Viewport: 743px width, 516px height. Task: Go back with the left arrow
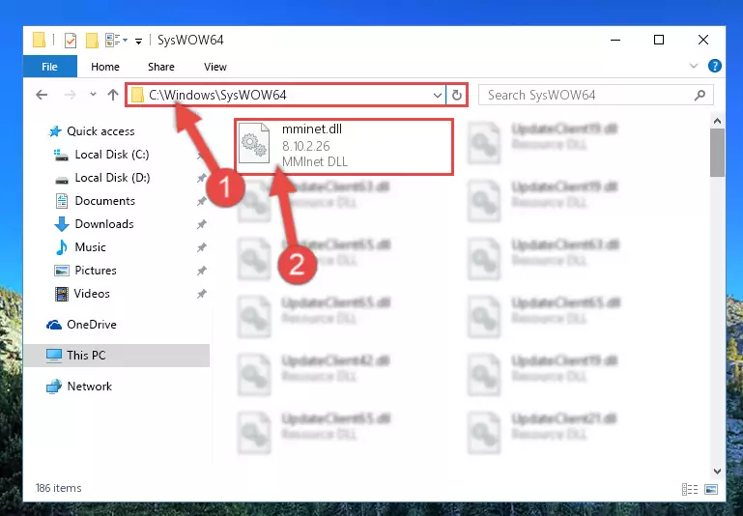click(42, 95)
